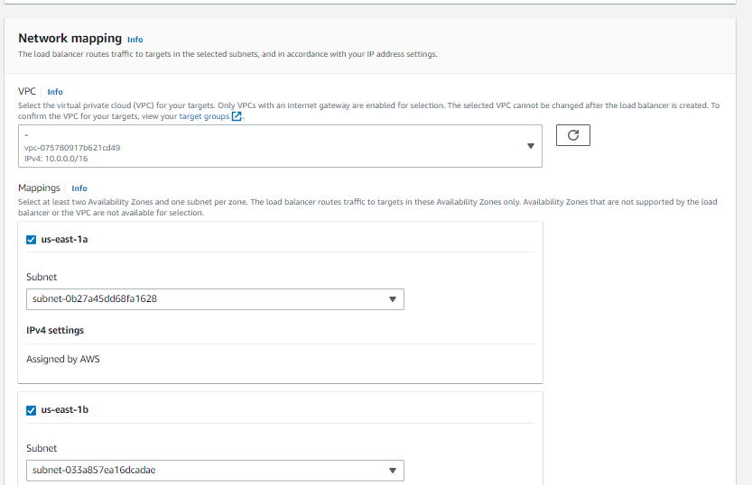The width and height of the screenshot is (752, 485).
Task: Click the us-east-1a zone label
Action: [x=64, y=239]
